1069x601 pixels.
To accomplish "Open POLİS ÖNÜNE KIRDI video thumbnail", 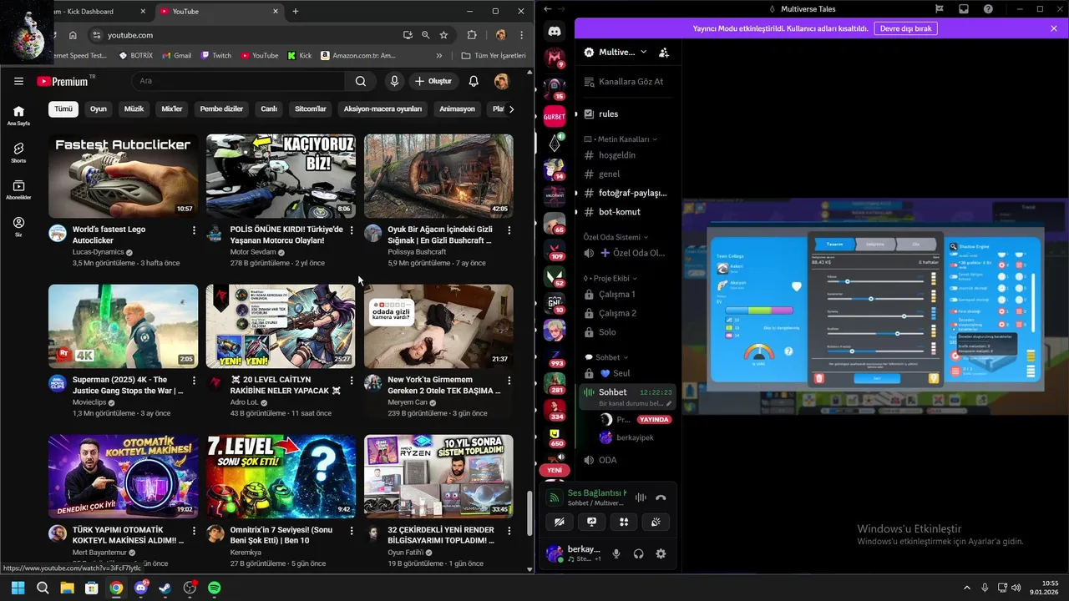I will (281, 176).
